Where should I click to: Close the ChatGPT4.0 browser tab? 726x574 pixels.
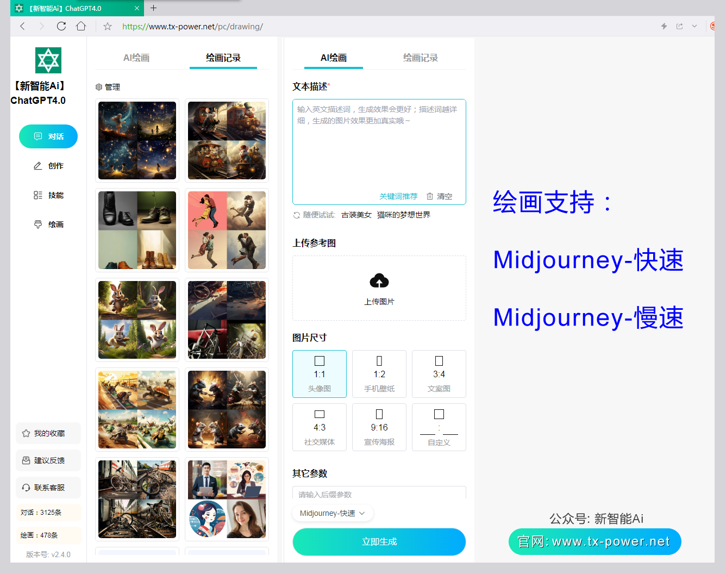(137, 8)
